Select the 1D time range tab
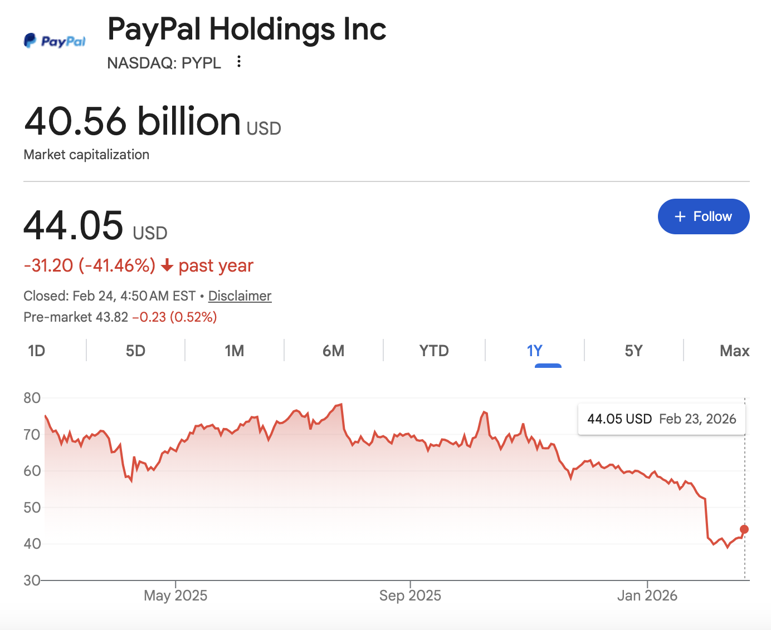771x630 pixels. tap(36, 351)
